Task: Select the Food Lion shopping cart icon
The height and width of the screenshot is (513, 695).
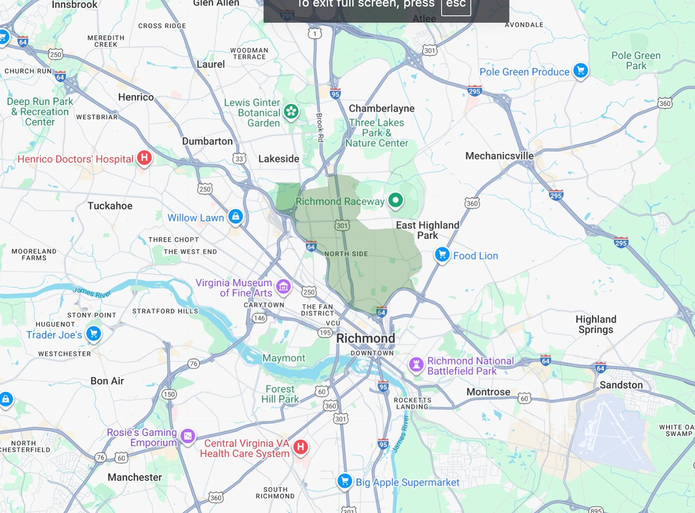Action: click(x=442, y=255)
